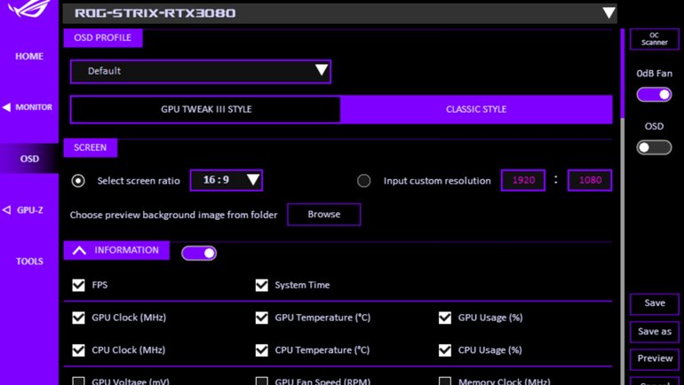Screen dimensions: 684x385
Task: Select the OSD sidebar item
Action: click(29, 159)
